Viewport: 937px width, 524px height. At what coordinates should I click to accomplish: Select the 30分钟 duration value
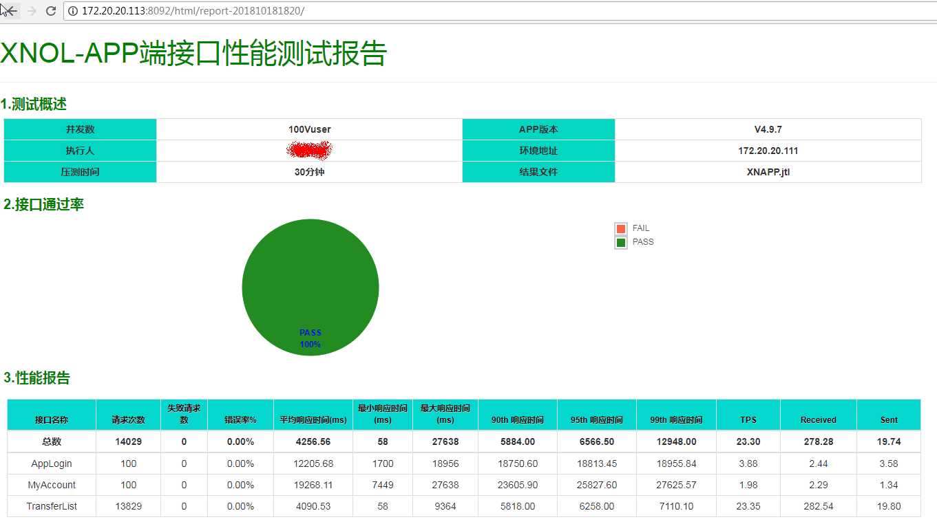(x=310, y=172)
